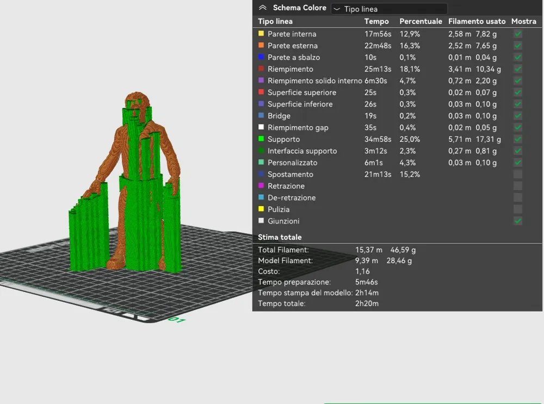Select the Tempo column header
Viewport: 544px width, 404px height.
point(376,22)
